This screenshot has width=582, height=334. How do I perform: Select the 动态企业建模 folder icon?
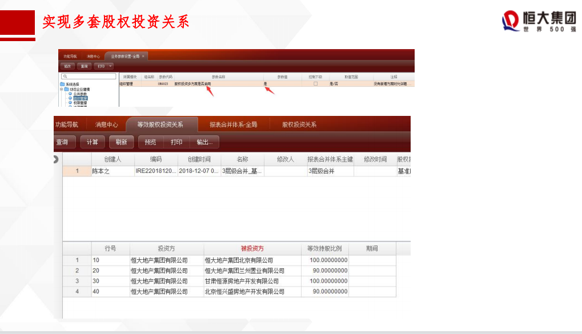click(66, 90)
